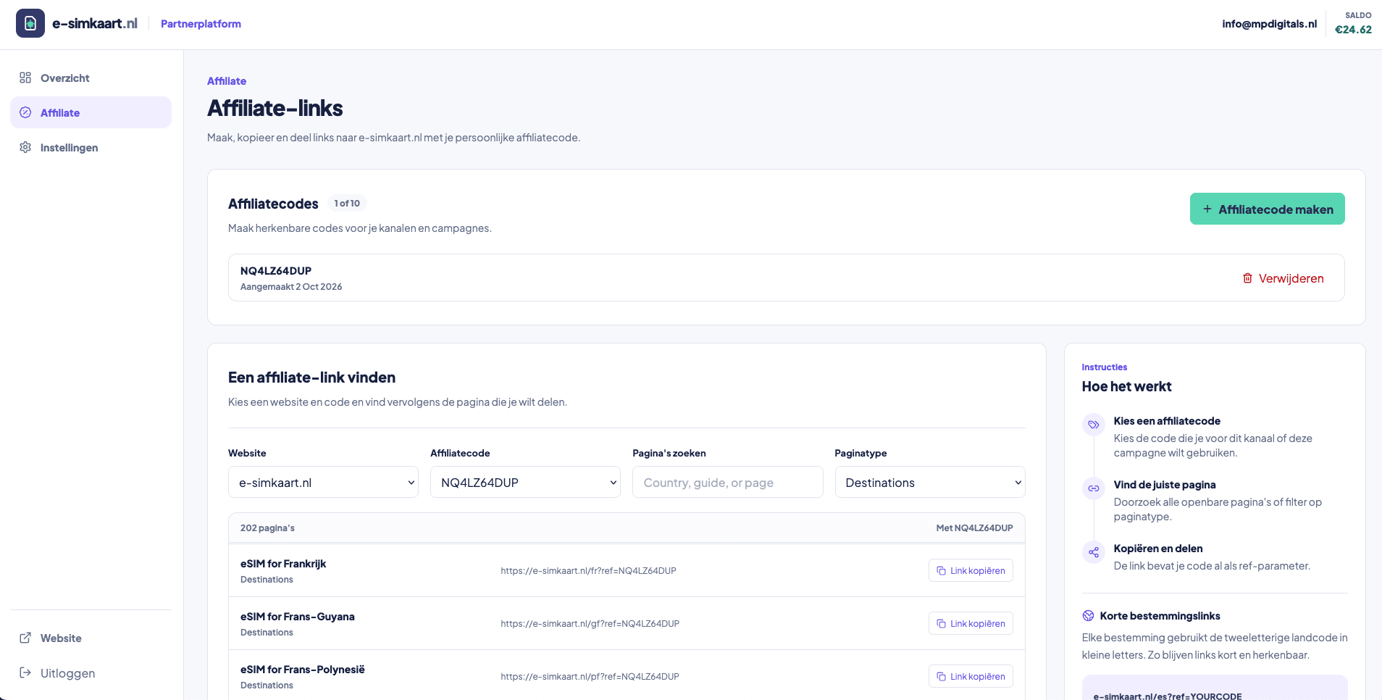The image size is (1382, 700).
Task: Click the share icon beside Kopiëren en delen
Action: click(x=1094, y=552)
